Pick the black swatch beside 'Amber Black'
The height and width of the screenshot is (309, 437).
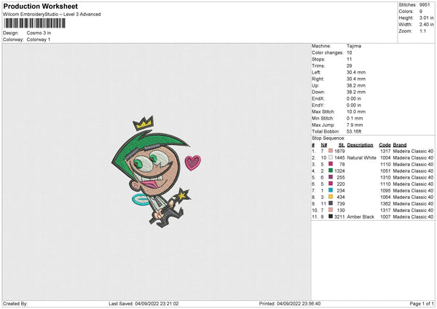coord(331,216)
